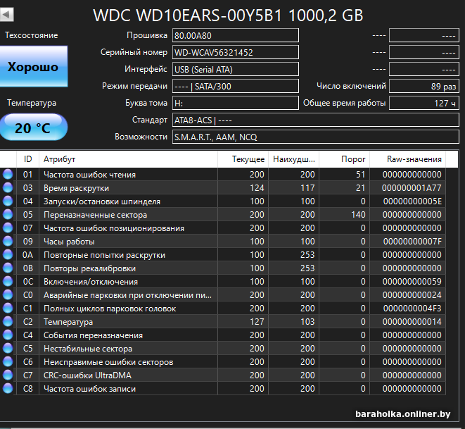Sort by the Атрибут column header
The image size is (465, 429).
click(127, 159)
